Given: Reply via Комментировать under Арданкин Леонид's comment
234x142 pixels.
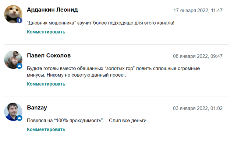Looking at the screenshot, I should pyautogui.click(x=46, y=32).
